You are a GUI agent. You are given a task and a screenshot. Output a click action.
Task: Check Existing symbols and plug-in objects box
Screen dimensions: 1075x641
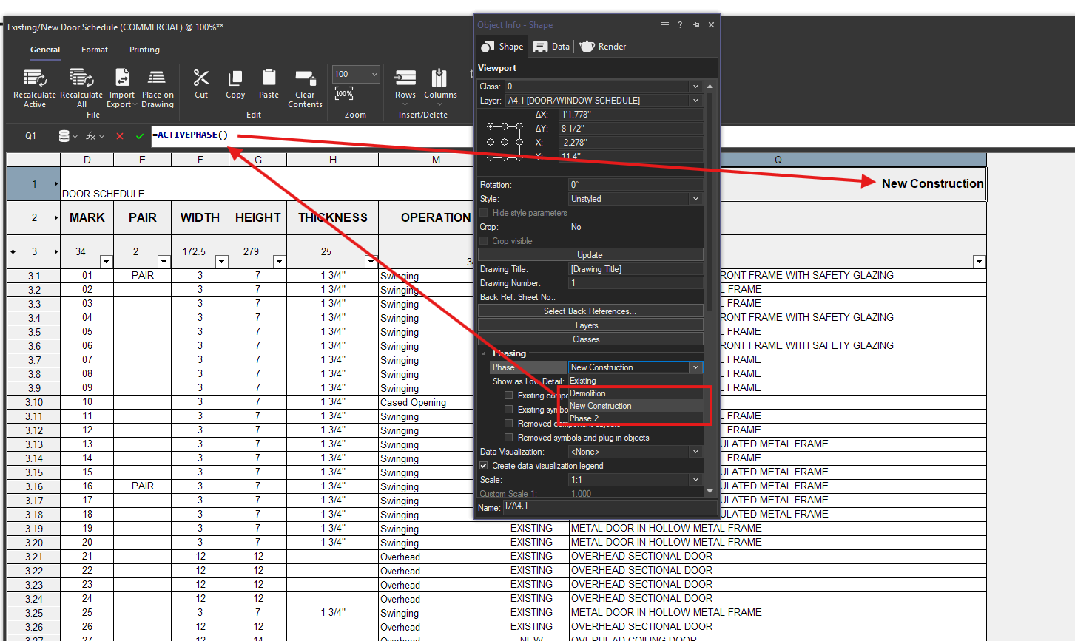[508, 410]
